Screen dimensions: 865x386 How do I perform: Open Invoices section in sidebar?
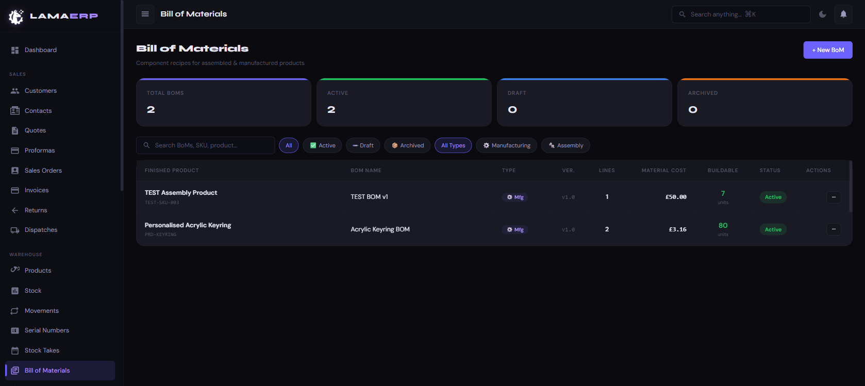36,190
